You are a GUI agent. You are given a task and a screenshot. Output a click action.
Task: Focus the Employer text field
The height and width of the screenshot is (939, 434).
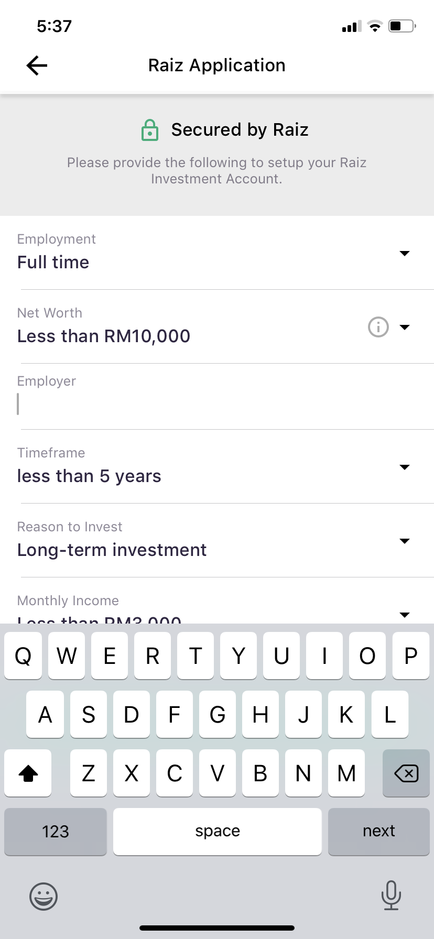210,404
